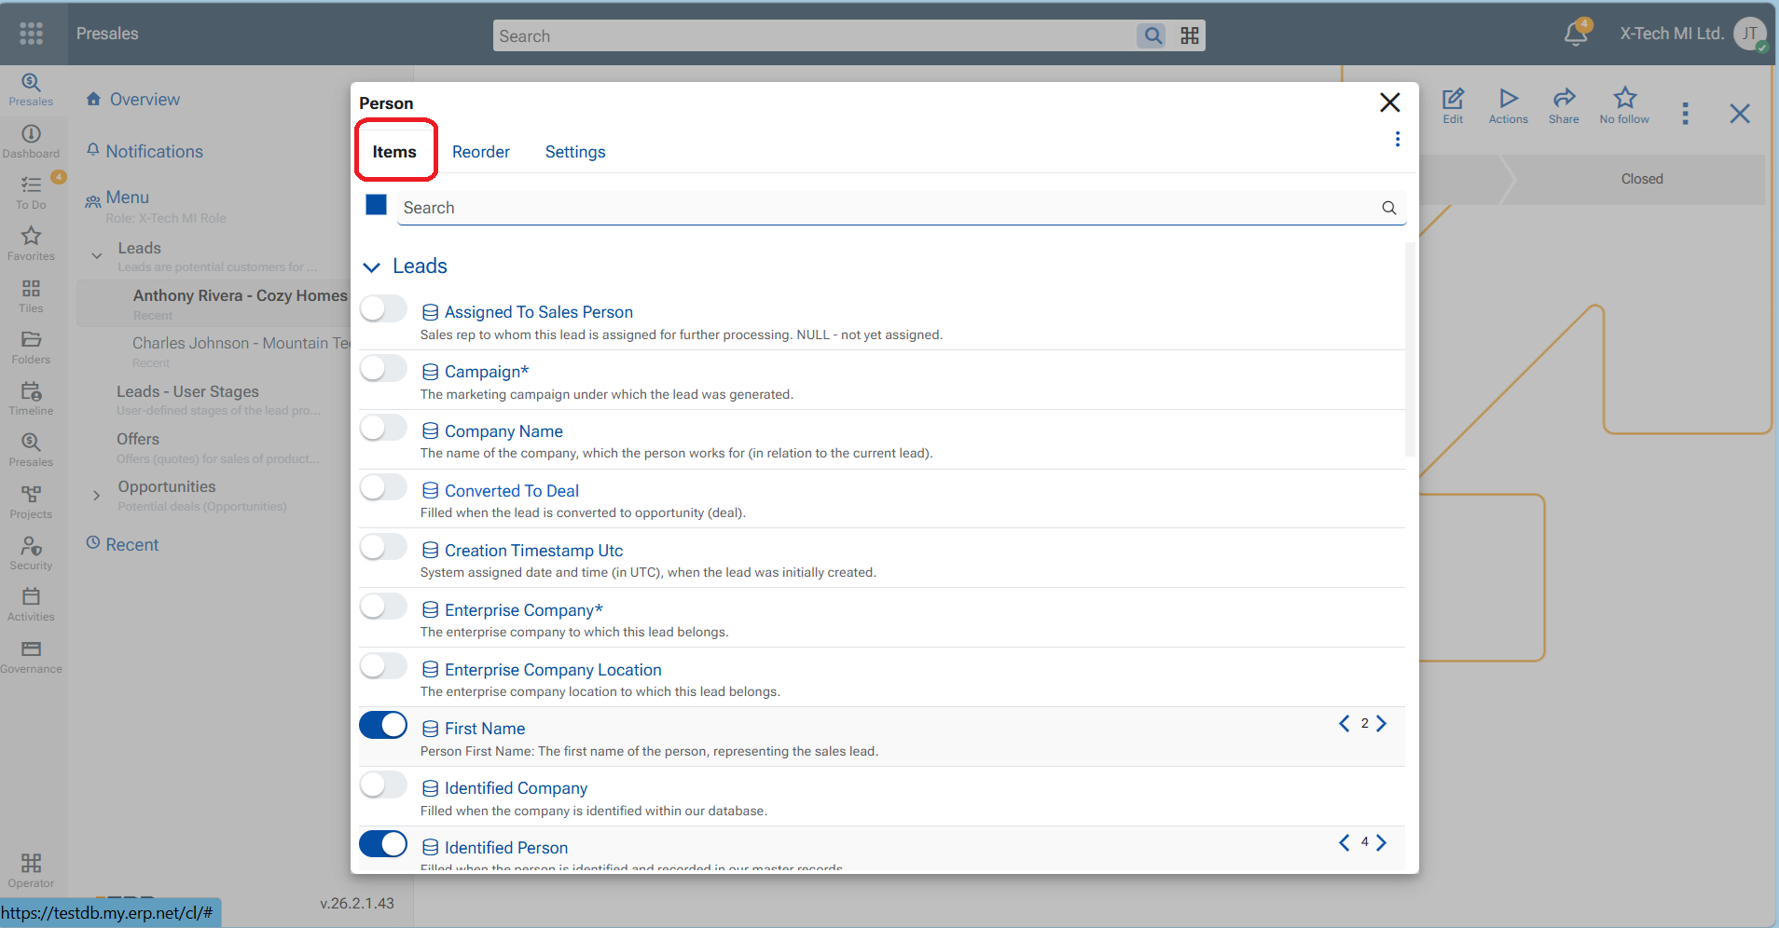
Task: Open Converted To Deal field link
Action: pyautogui.click(x=512, y=491)
